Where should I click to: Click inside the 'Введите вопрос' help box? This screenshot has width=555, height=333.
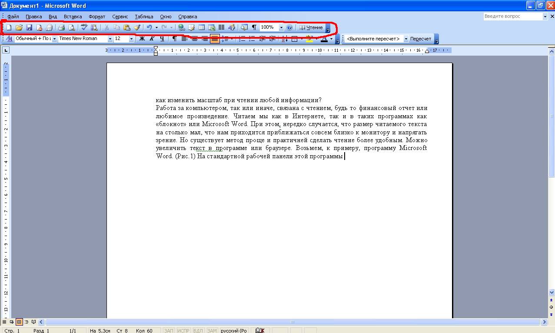click(x=513, y=17)
